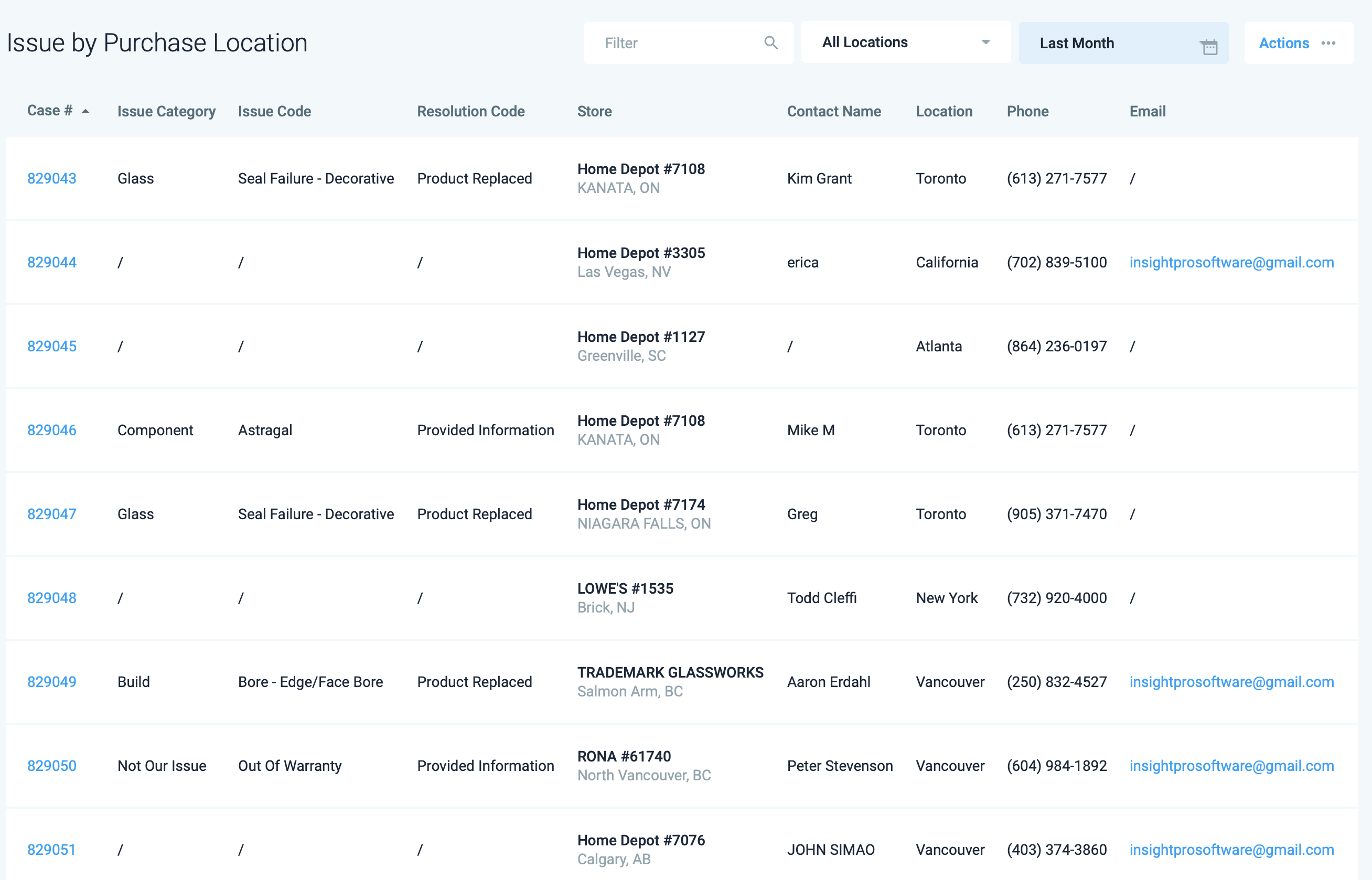Sort by Issue Code column header
The height and width of the screenshot is (880, 1372).
tap(274, 111)
